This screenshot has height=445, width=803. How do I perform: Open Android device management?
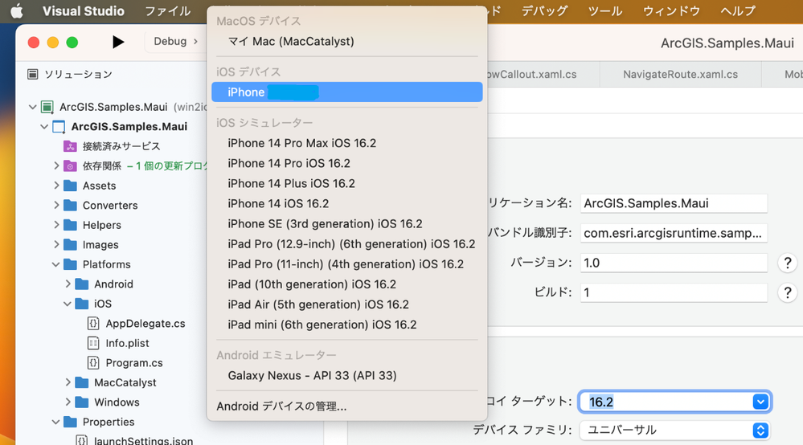281,406
